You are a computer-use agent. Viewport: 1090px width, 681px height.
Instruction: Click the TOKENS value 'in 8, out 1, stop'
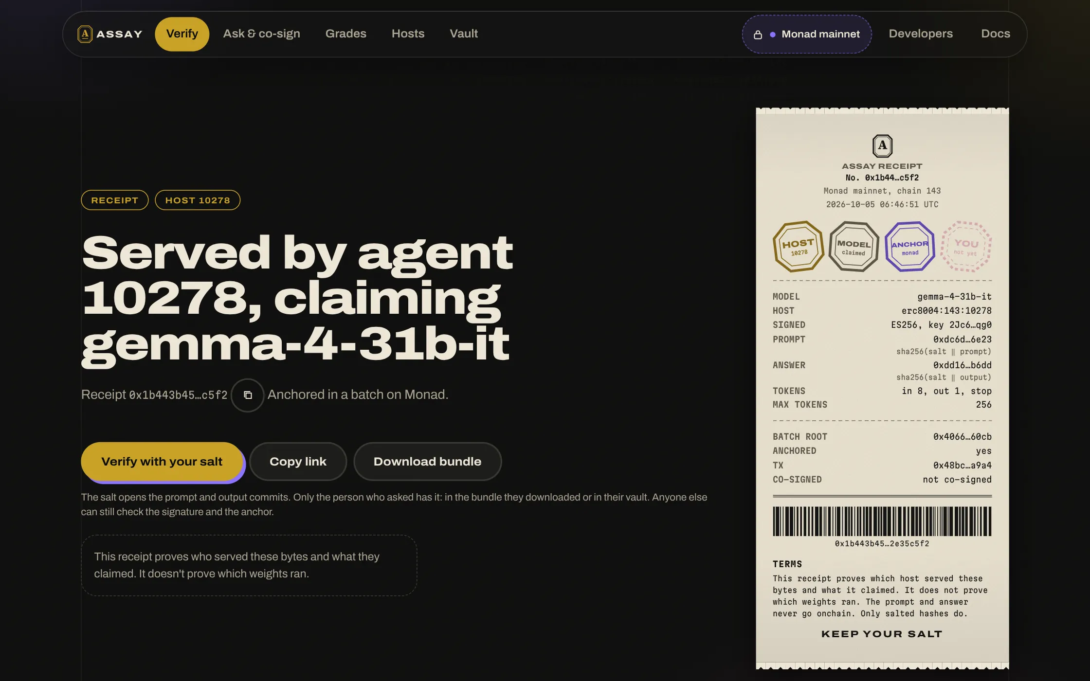pos(946,391)
